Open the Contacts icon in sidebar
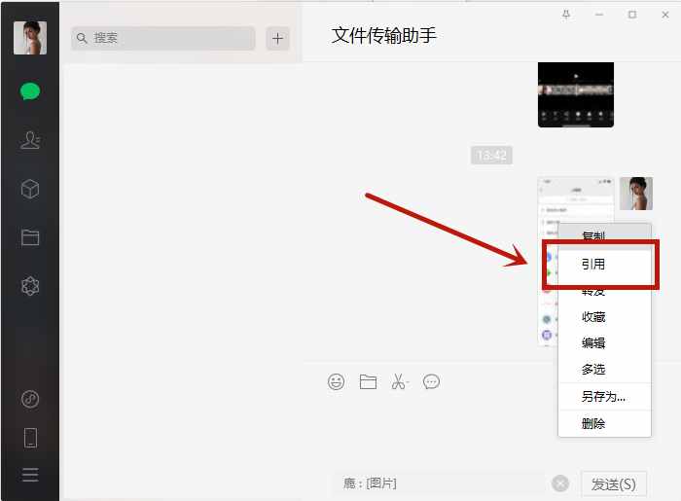This screenshot has width=681, height=501. click(x=30, y=140)
